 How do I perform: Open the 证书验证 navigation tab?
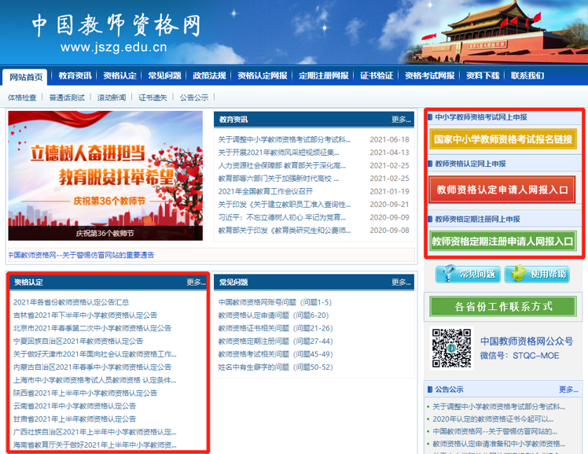[x=376, y=76]
